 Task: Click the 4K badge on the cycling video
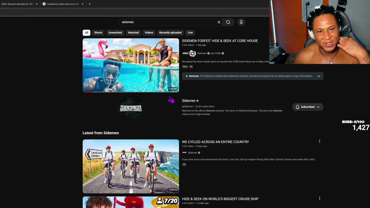click(x=184, y=164)
